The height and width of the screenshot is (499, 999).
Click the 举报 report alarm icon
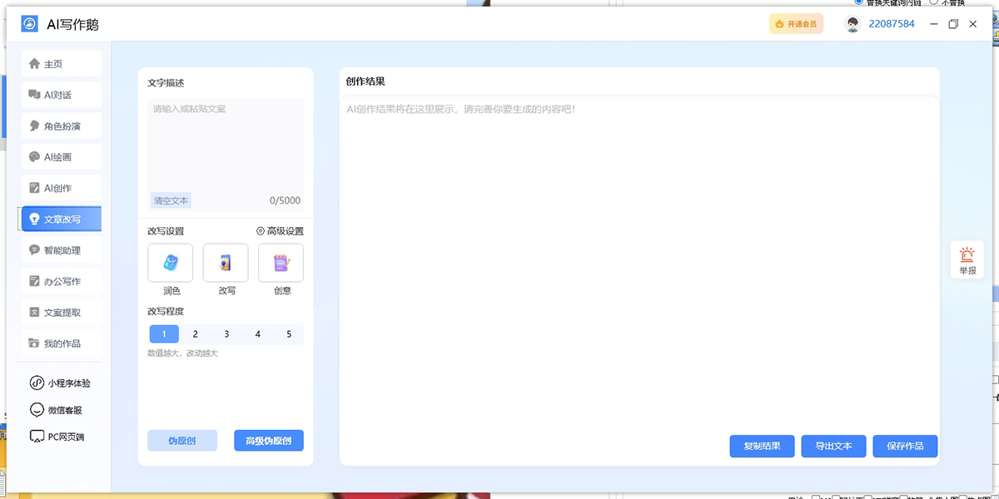[967, 254]
